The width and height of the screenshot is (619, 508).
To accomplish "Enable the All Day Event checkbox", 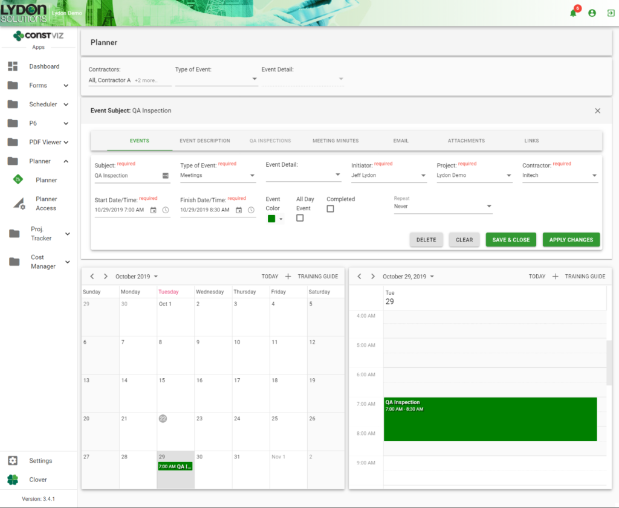I will (x=300, y=218).
